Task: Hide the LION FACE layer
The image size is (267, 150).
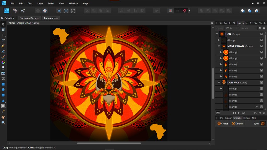Action: pos(261,82)
